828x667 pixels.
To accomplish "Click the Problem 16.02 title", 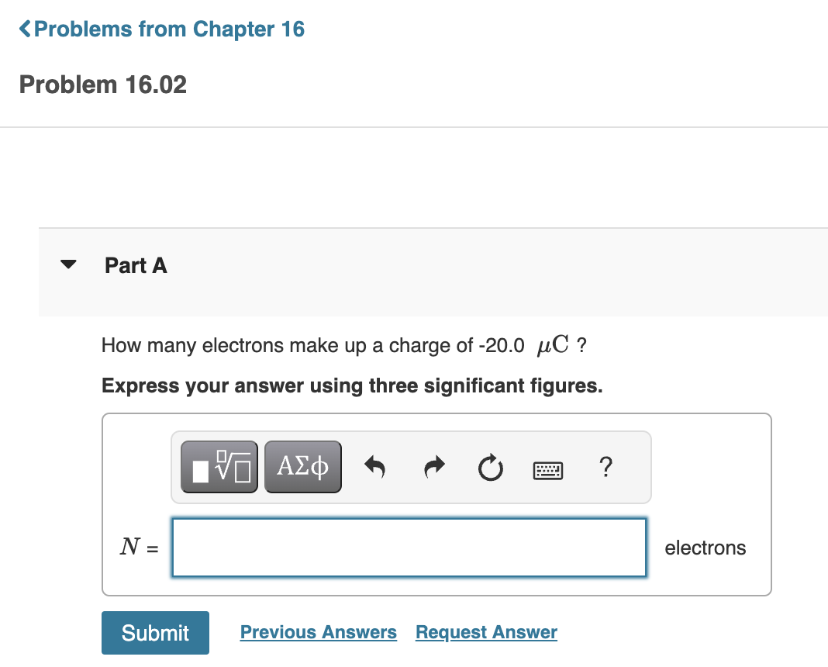I will click(x=102, y=85).
